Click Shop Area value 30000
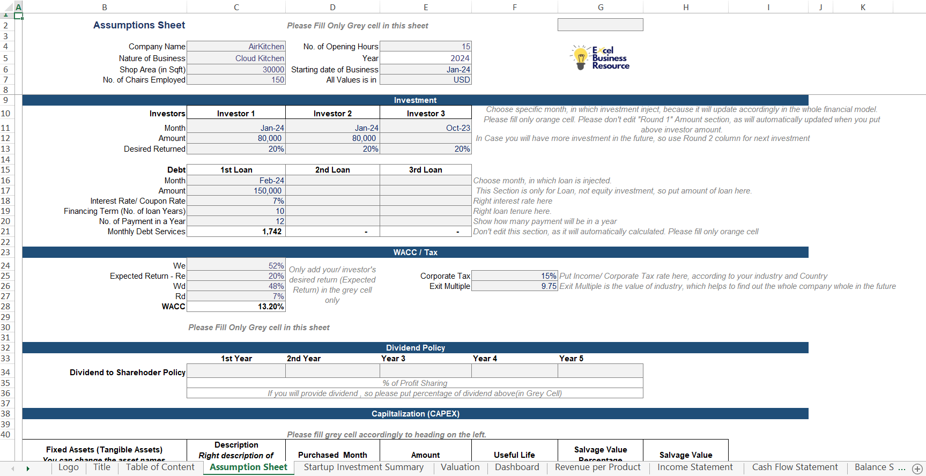926x476 pixels. (236, 70)
